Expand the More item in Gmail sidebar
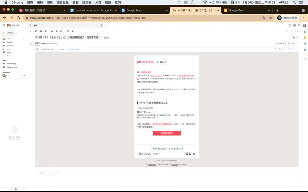This screenshot has width=308, height=192. pos(8,56)
